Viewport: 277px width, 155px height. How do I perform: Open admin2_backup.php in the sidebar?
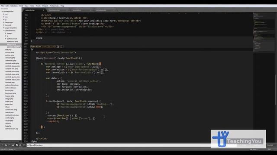pos(14,47)
